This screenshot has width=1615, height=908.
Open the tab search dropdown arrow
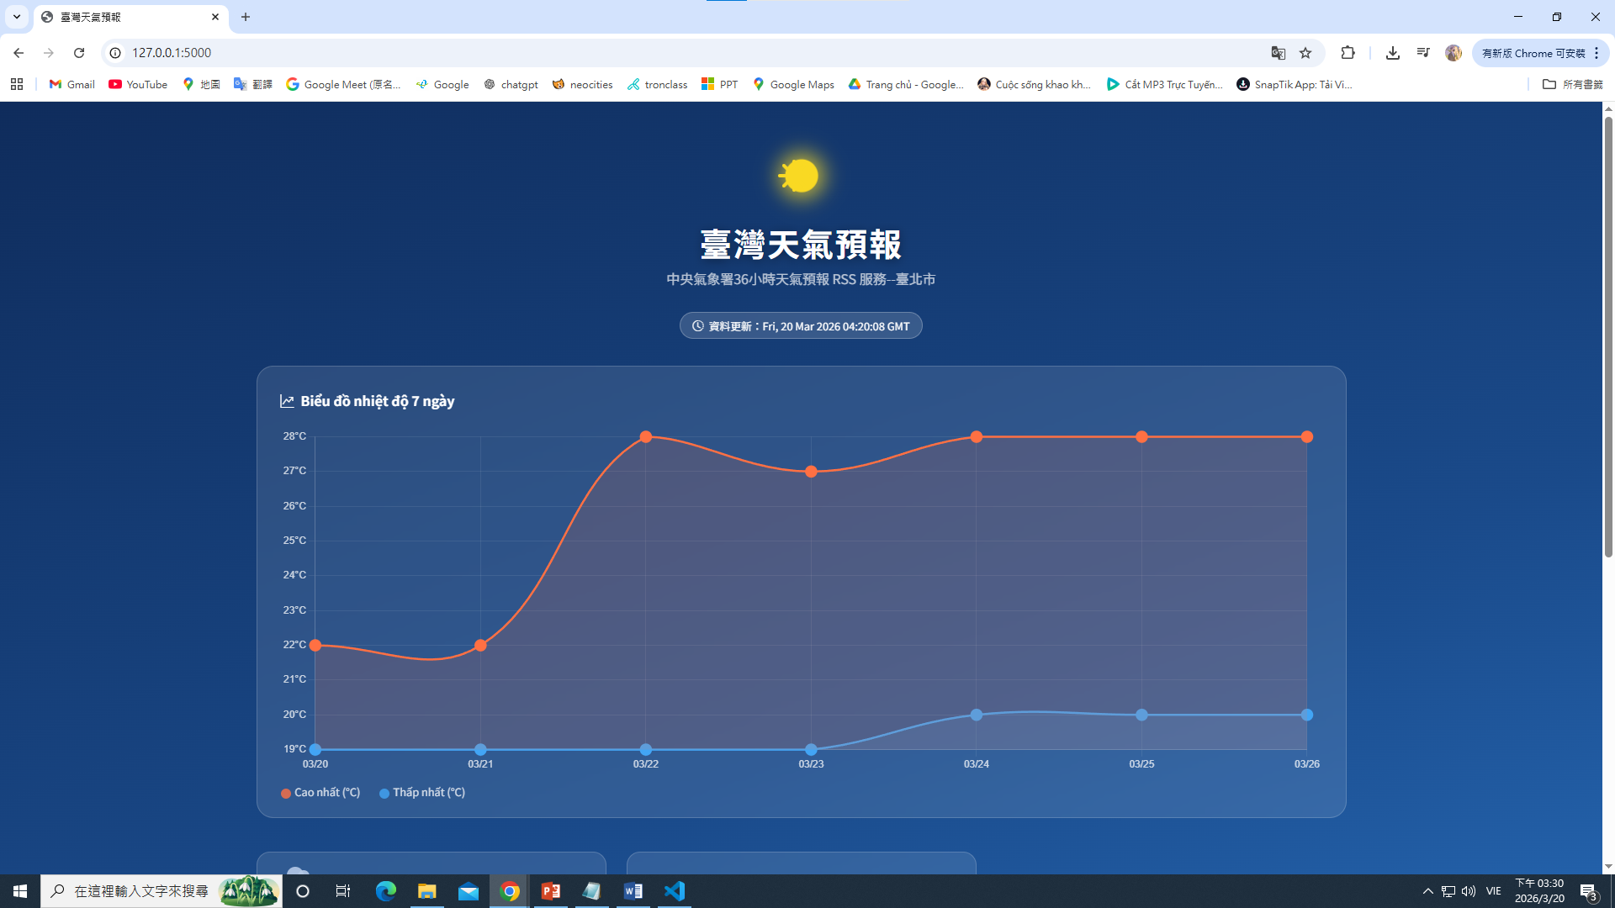click(x=16, y=17)
